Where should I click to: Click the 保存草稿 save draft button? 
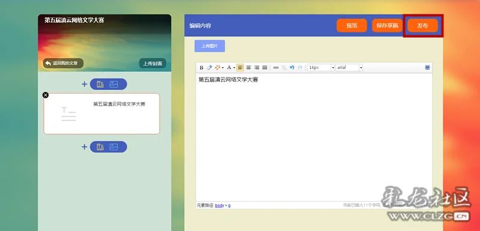point(387,26)
